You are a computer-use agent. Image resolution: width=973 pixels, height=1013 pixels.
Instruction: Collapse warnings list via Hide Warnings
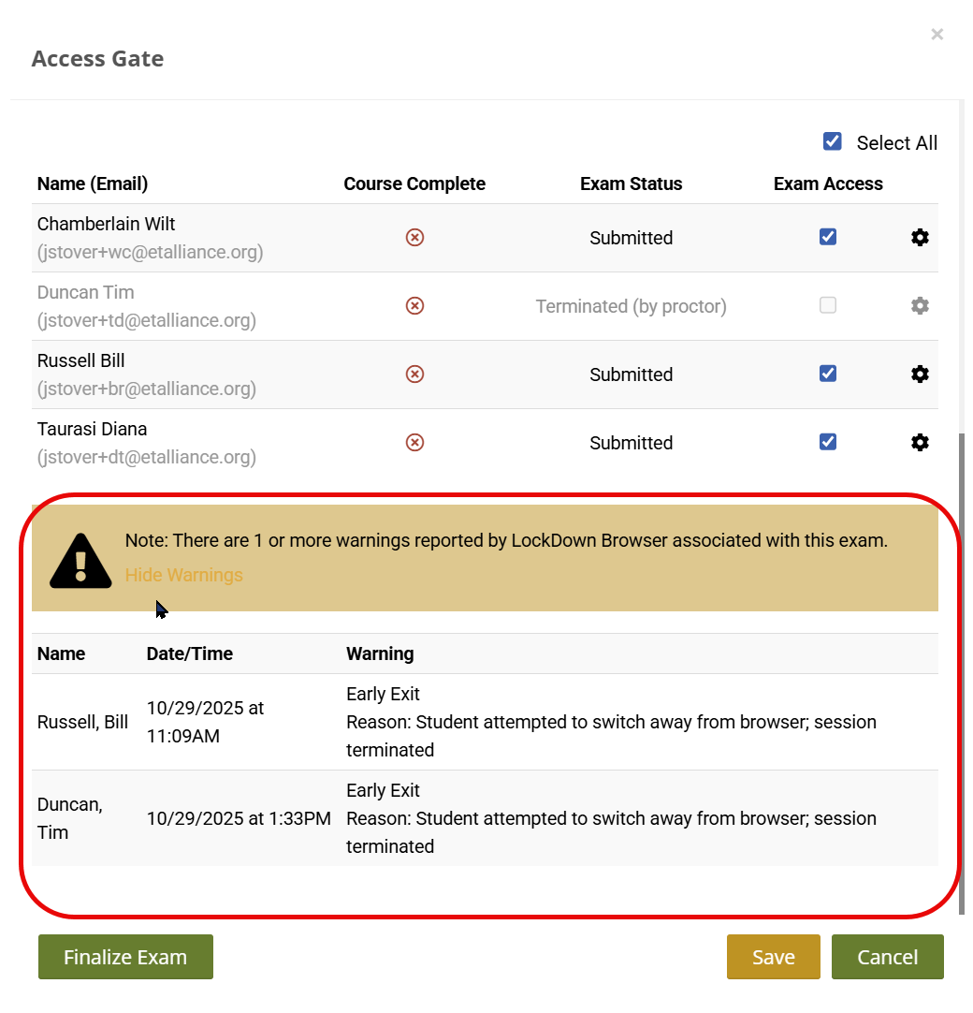(x=184, y=575)
